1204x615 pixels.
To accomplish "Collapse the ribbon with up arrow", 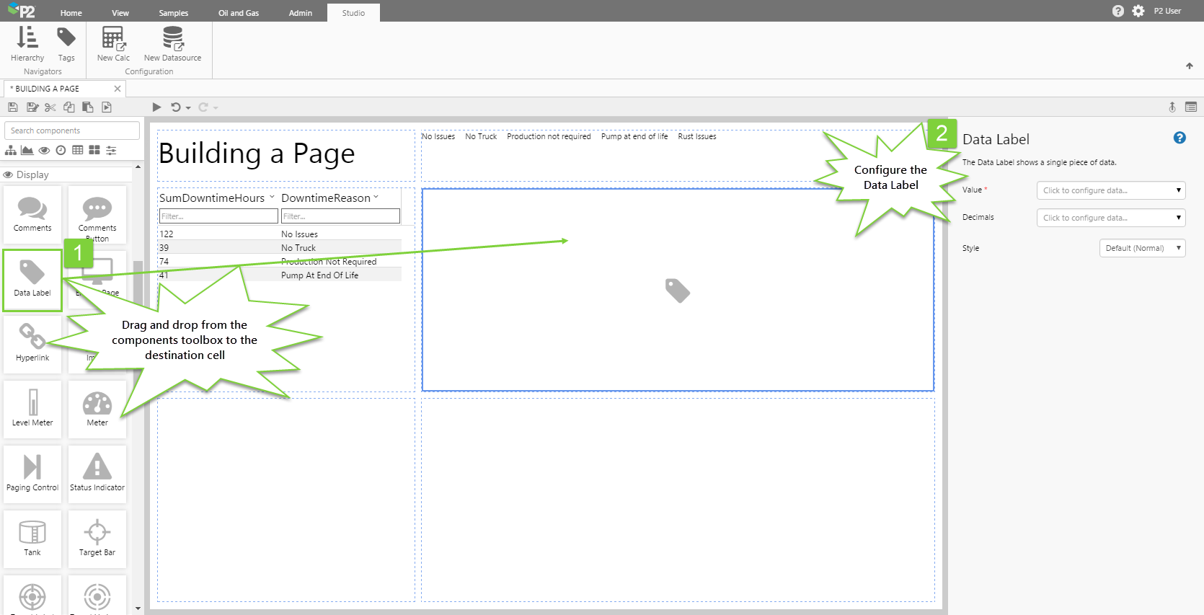I will click(x=1190, y=66).
